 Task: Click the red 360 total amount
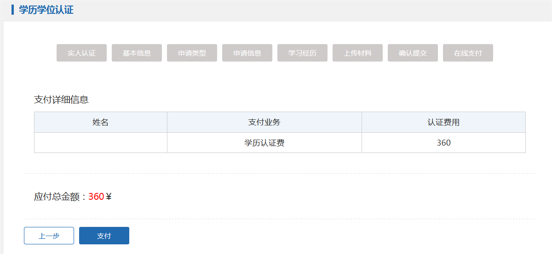pos(96,197)
